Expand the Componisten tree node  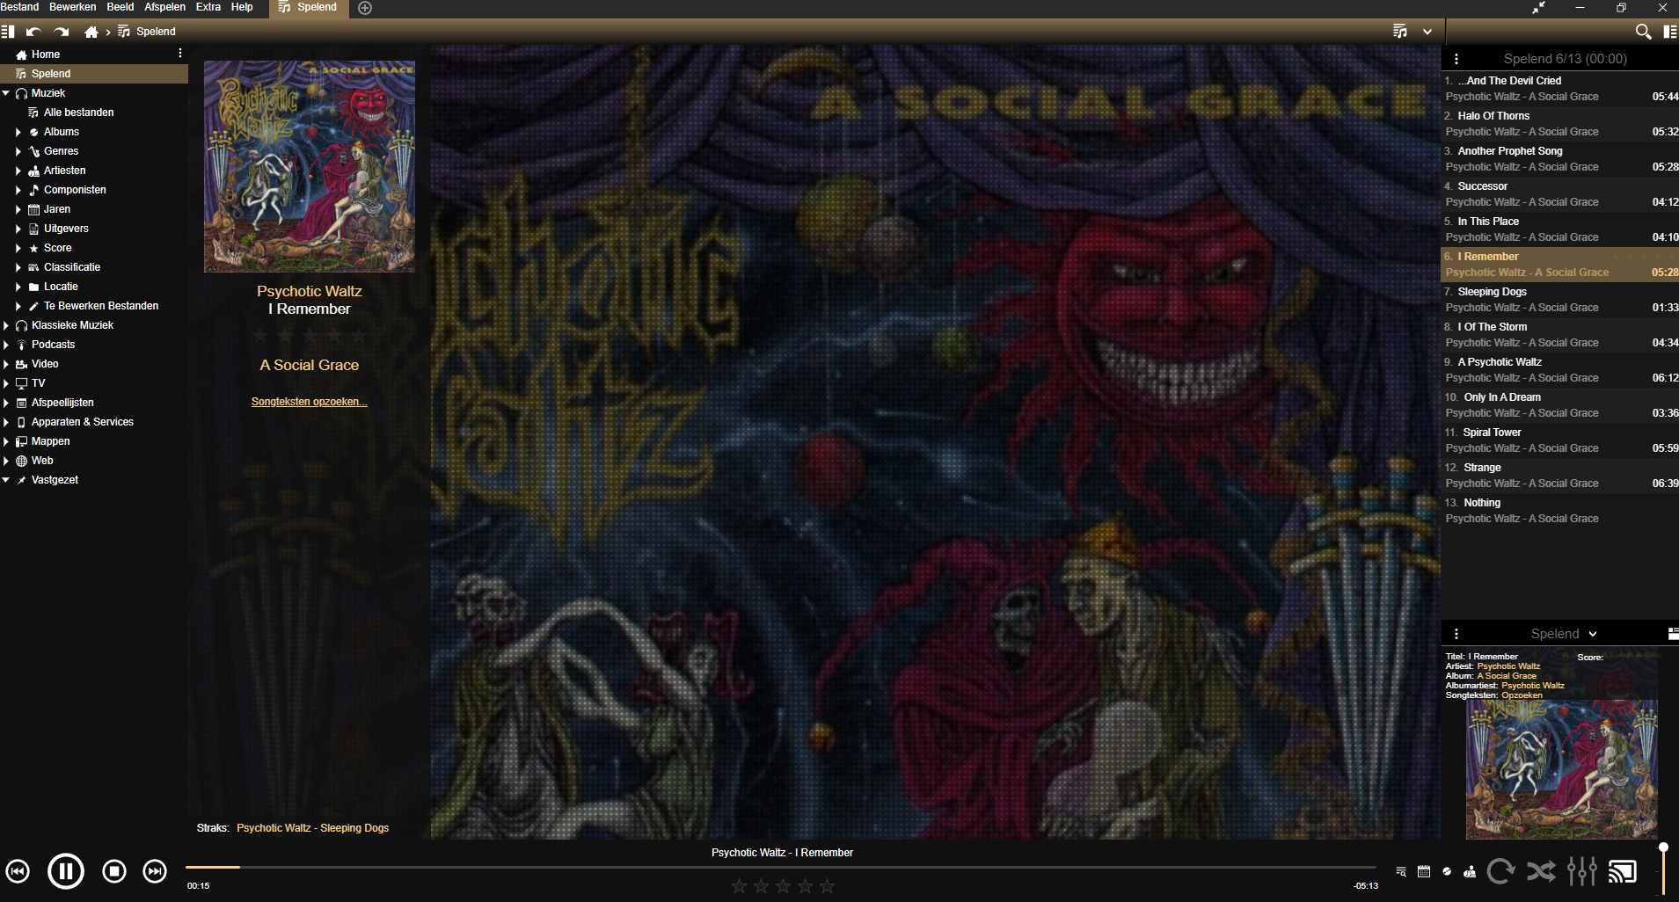click(x=18, y=190)
